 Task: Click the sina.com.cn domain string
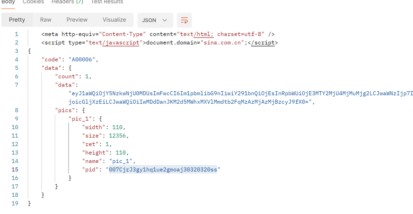pyautogui.click(x=223, y=42)
